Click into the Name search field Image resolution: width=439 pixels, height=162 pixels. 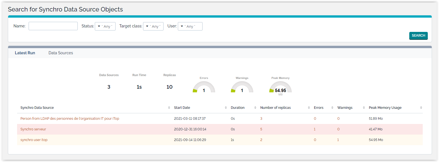pos(53,26)
